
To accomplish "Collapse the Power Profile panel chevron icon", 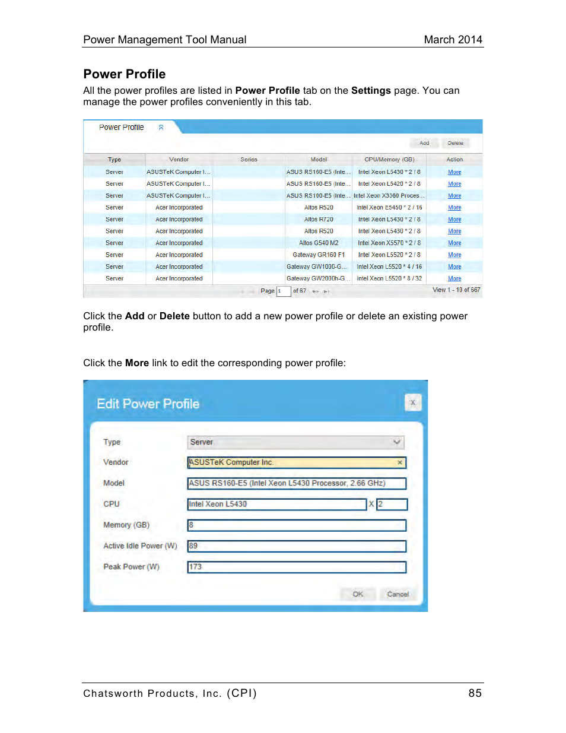I will tap(161, 128).
